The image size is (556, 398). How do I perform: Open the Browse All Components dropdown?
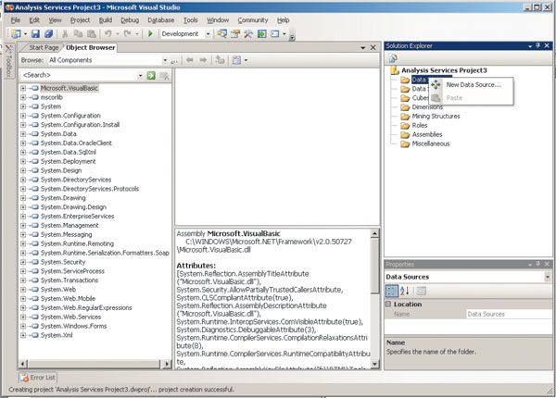(165, 60)
